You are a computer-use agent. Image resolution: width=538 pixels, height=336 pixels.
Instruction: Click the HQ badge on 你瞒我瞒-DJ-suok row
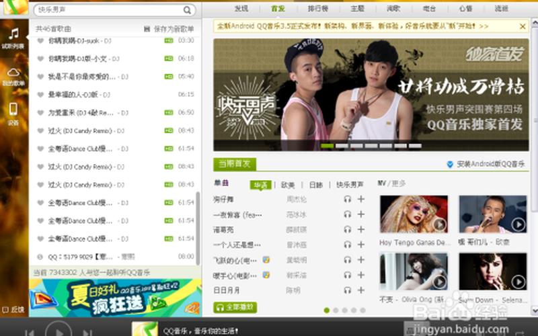169,40
